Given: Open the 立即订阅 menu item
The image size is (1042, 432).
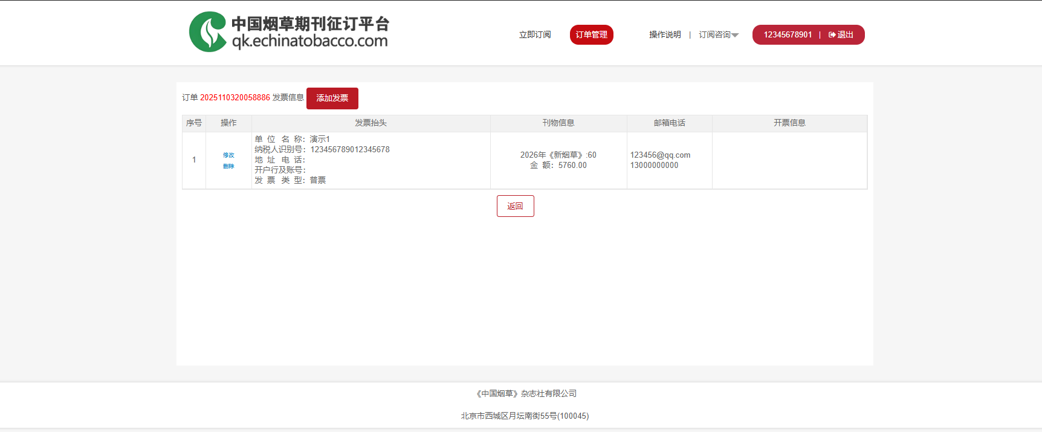Looking at the screenshot, I should pos(535,35).
